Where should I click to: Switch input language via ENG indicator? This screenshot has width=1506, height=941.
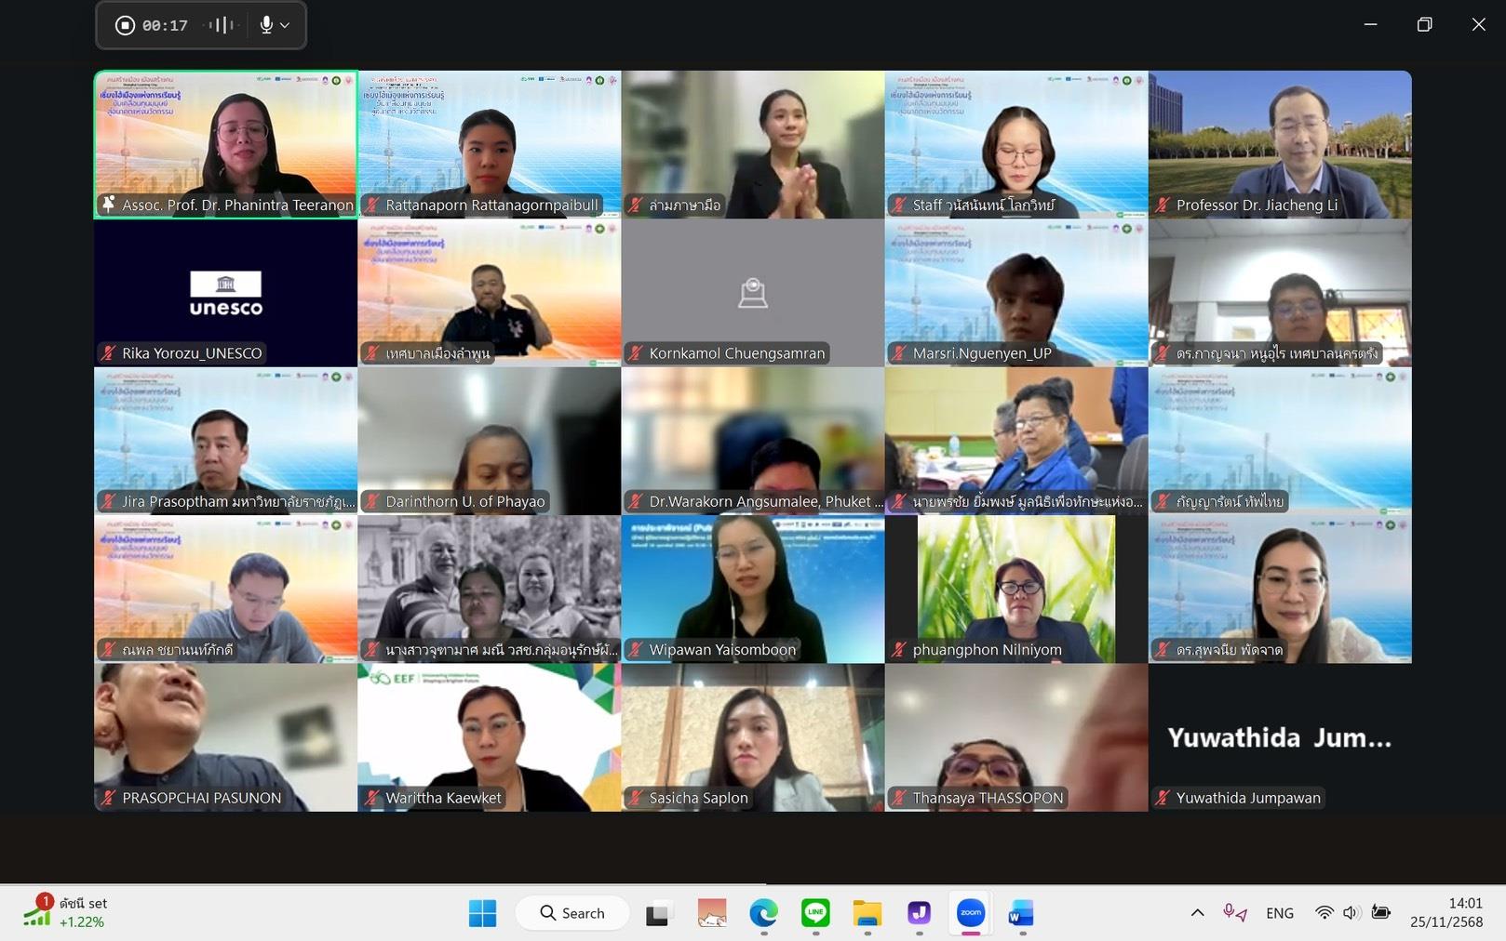[1279, 913]
